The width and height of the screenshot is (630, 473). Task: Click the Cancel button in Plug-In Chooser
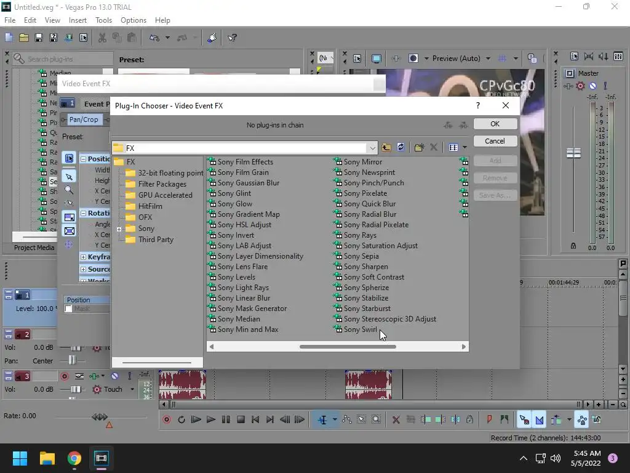click(495, 141)
